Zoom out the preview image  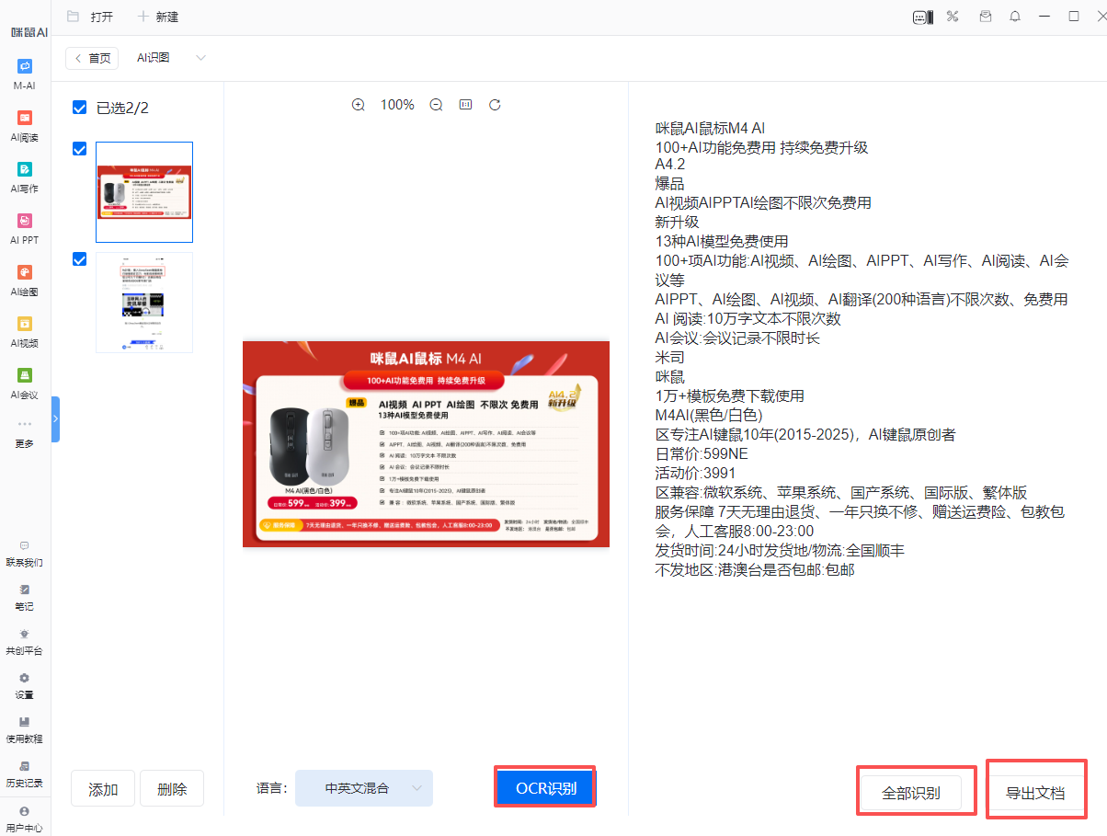(x=436, y=105)
